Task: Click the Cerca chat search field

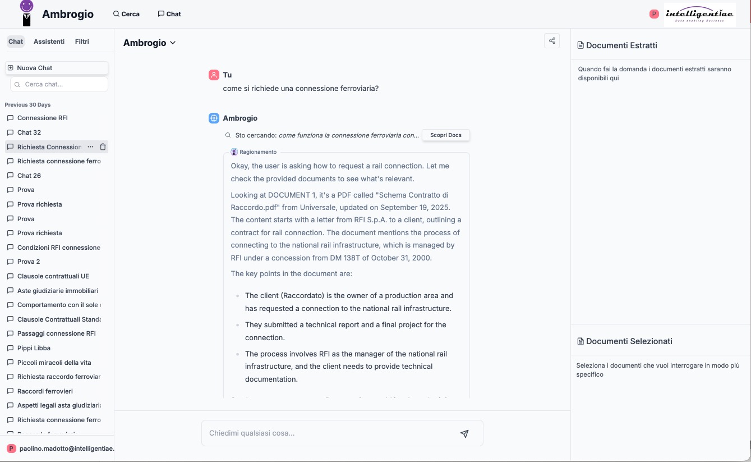Action: click(x=59, y=84)
